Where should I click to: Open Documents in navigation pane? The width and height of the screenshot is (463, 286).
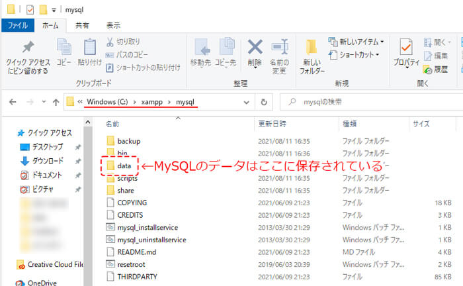(41, 175)
